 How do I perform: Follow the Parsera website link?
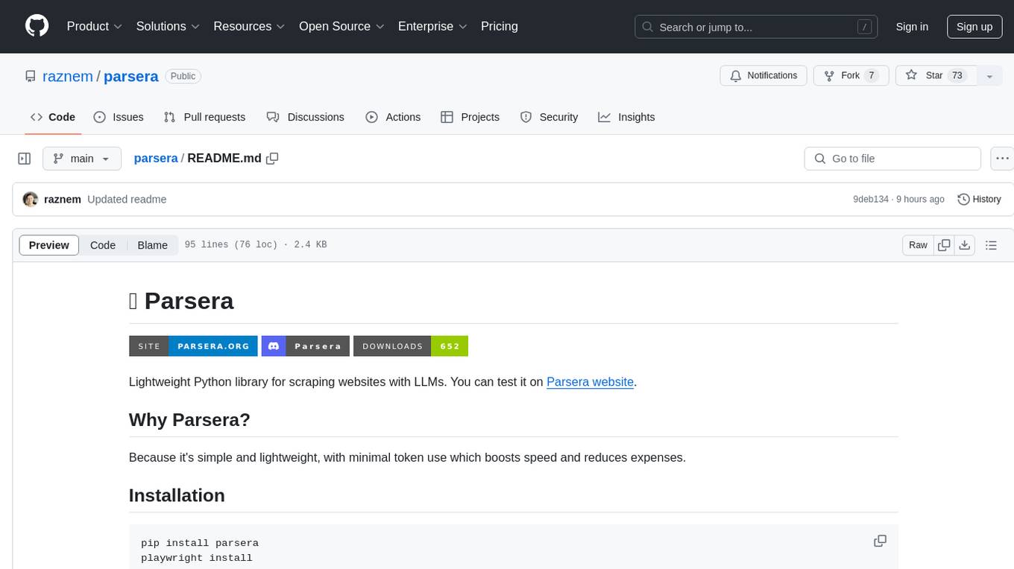point(590,382)
